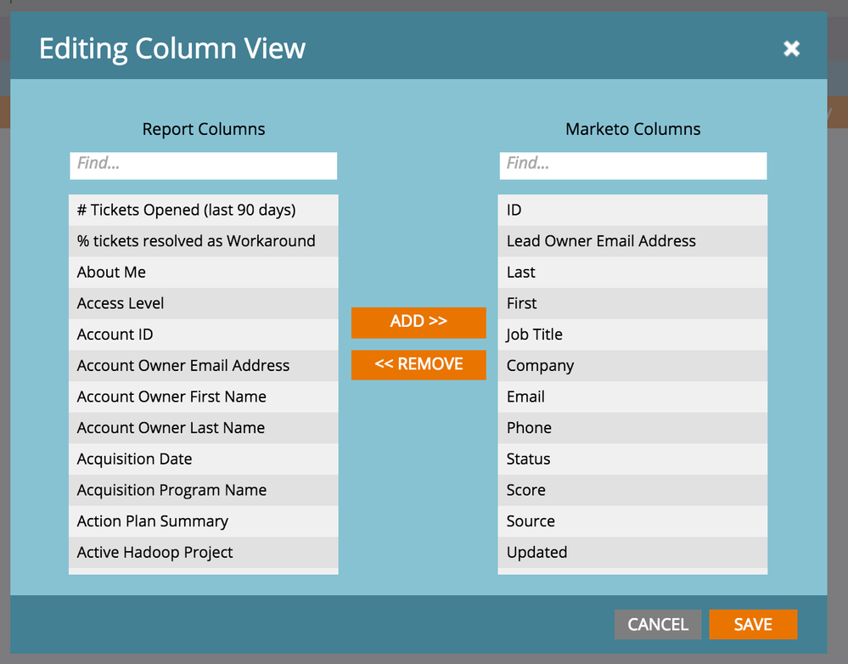Select '% tickets resolved as Workaround' row

coord(204,241)
